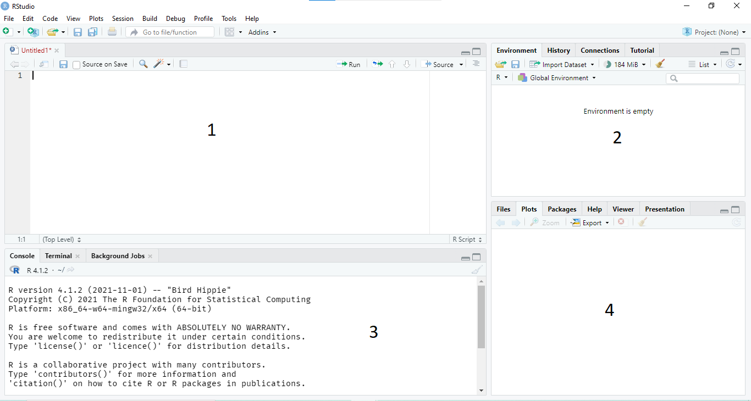Click the console vertical scrollbar thumb

481,317
